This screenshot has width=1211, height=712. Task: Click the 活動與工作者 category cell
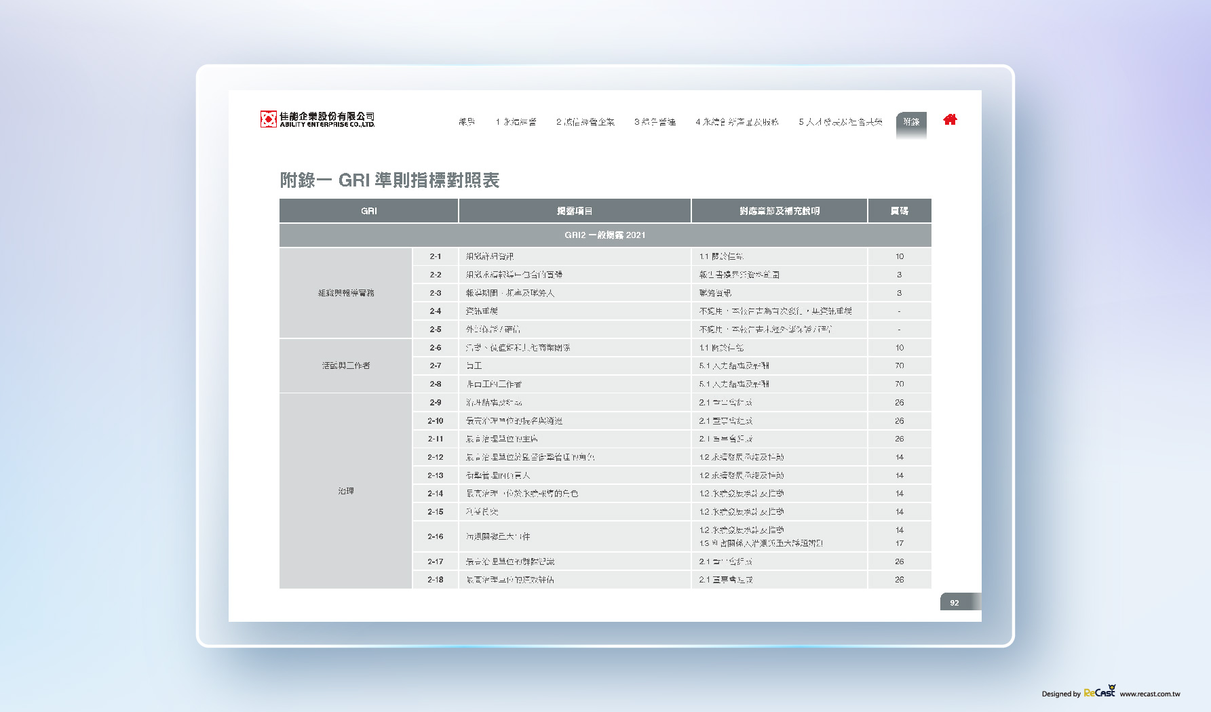[x=346, y=365]
